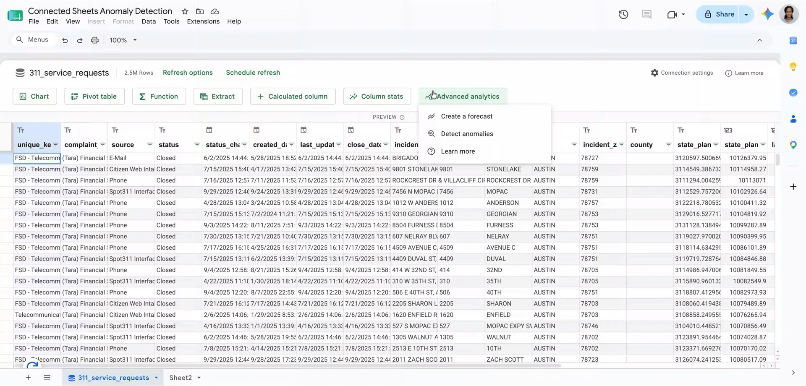The height and width of the screenshot is (386, 806).
Task: Open the filter for status column
Action: [197, 145]
